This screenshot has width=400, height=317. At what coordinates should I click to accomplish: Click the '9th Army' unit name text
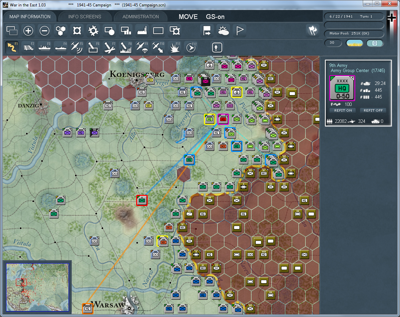pyautogui.click(x=338, y=65)
